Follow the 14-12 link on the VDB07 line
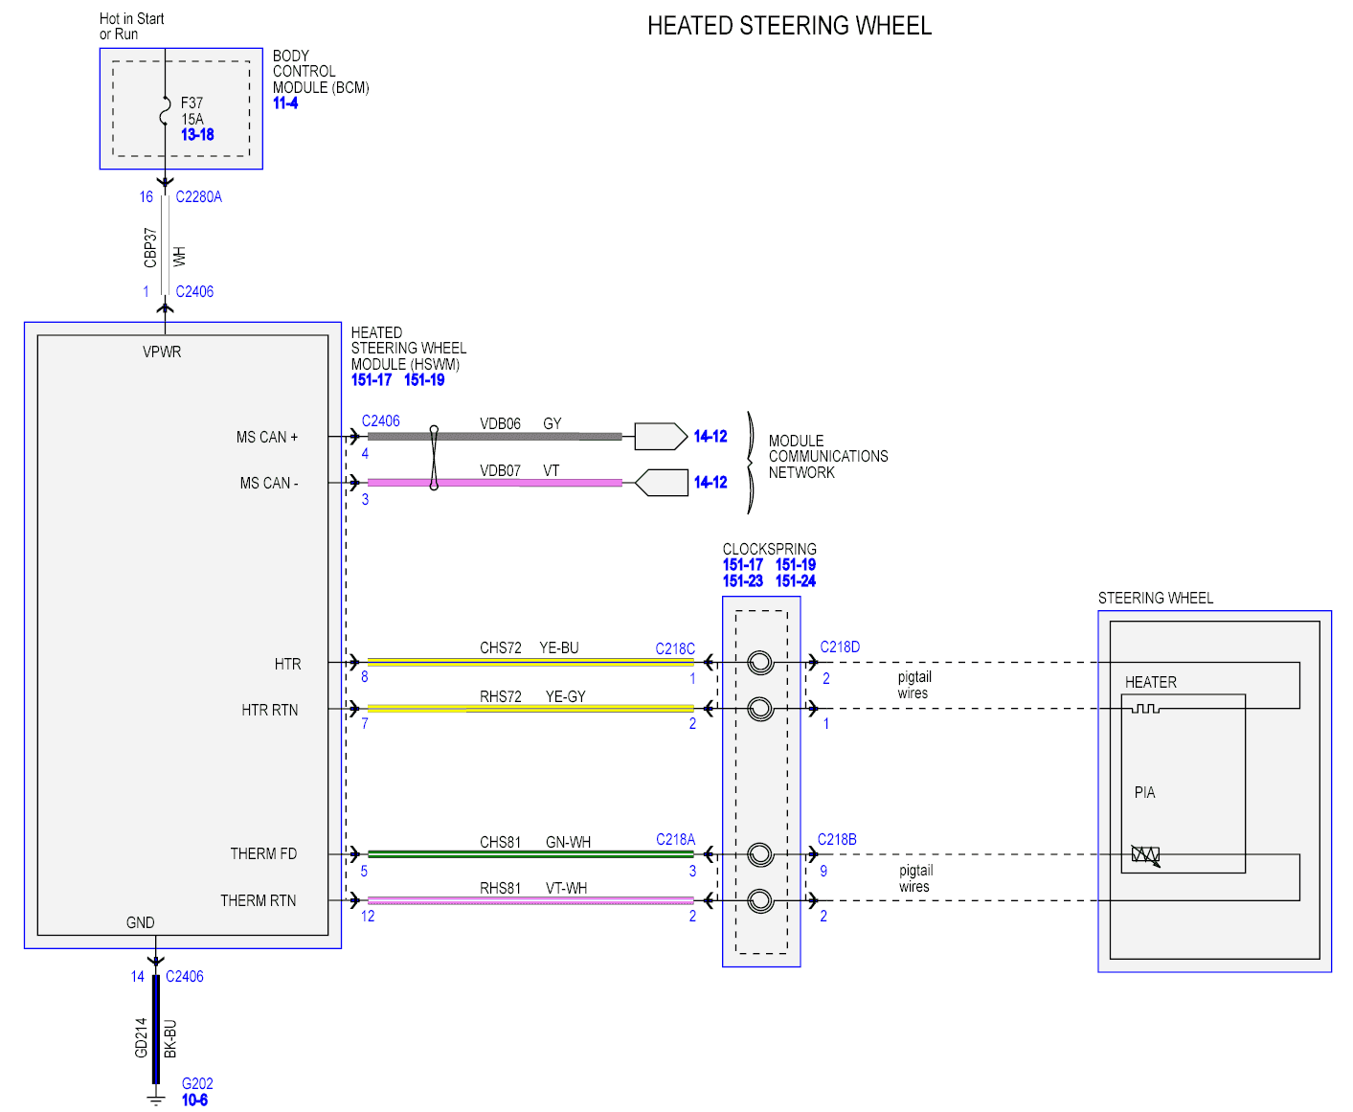Image resolution: width=1353 pixels, height=1112 pixels. (x=710, y=483)
